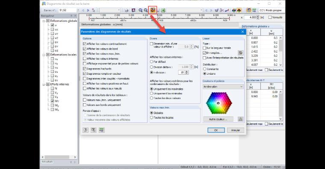This screenshot has width=325, height=169.
Task: Toggle Diagrammes hachurés checkbox
Action: click(x=85, y=69)
